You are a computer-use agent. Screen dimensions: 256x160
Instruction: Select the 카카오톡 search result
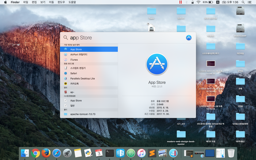pyautogui.click(x=89, y=84)
